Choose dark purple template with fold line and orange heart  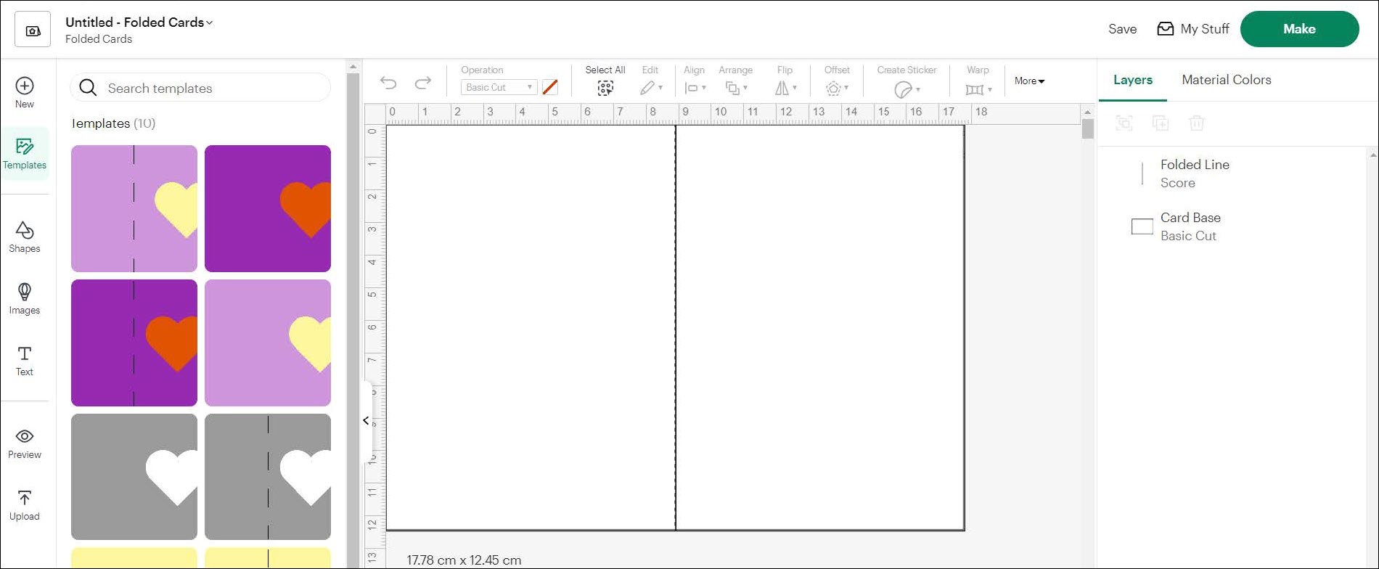(134, 343)
